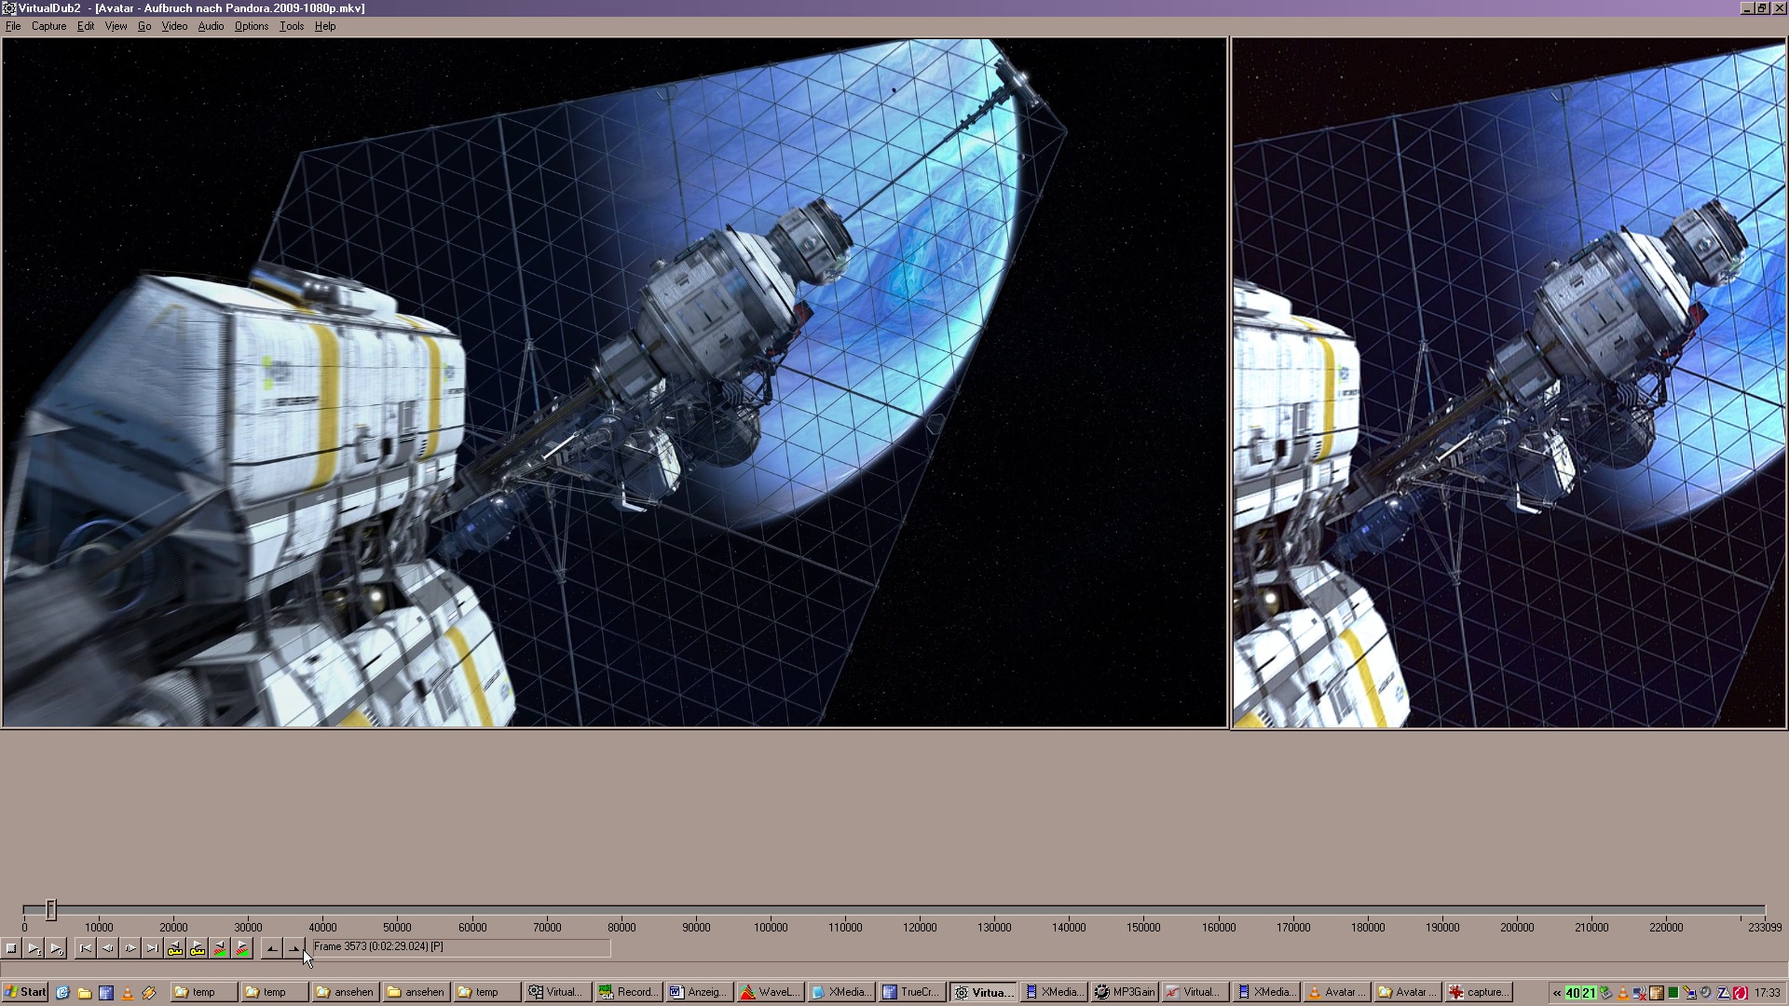Click the timeline position slider handle
Screen dimensions: 1789x1006
pyautogui.click(x=51, y=909)
